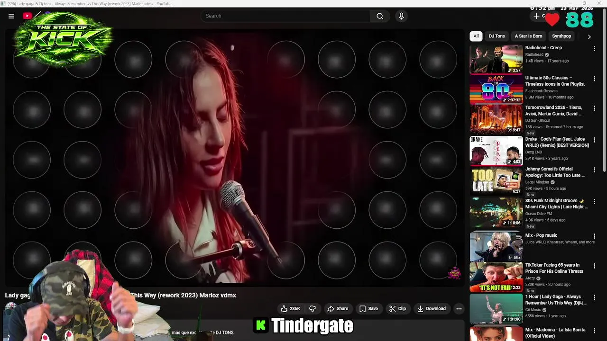Viewport: 607px width, 341px height.
Task: Like the video with 236K likes
Action: tap(290, 309)
